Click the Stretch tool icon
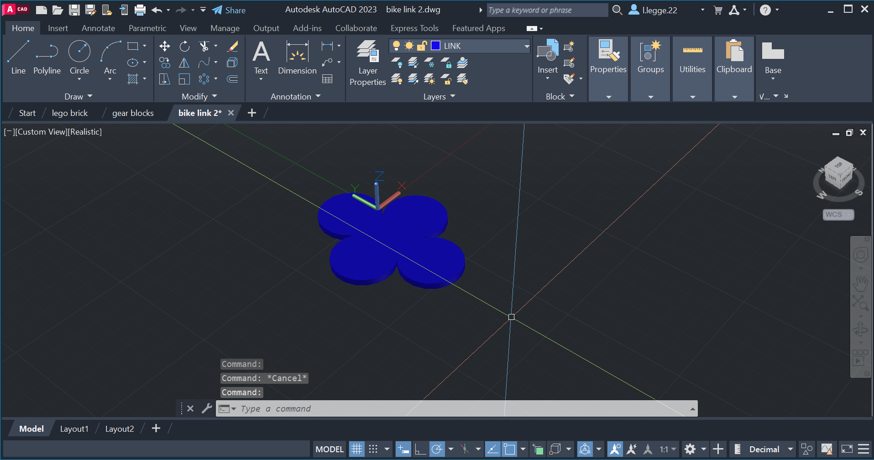The image size is (874, 460). point(165,79)
